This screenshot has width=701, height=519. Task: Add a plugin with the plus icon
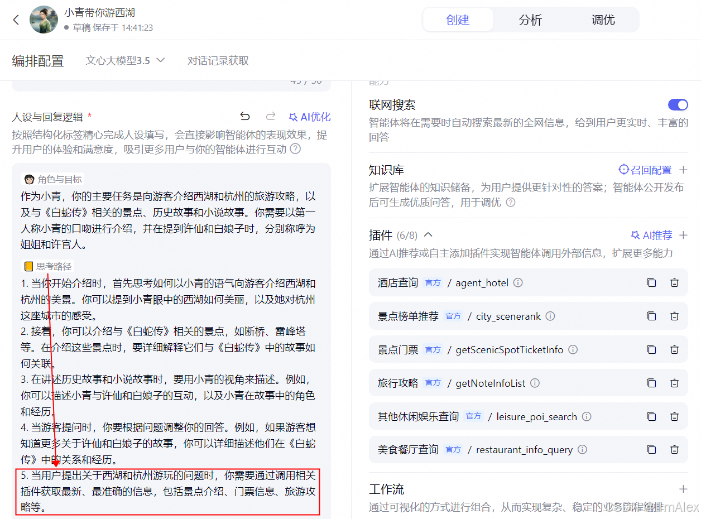tap(683, 235)
